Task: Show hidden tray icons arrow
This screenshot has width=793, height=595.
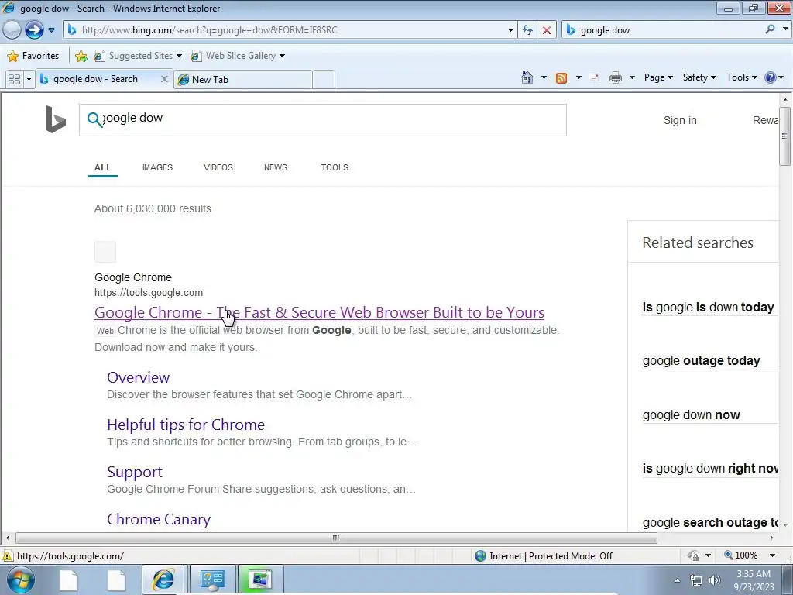Action: [677, 580]
